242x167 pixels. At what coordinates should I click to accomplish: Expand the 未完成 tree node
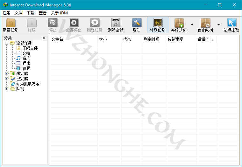click(x=6, y=73)
